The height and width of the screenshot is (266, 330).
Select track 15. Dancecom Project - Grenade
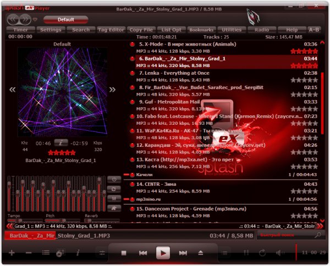226,212
